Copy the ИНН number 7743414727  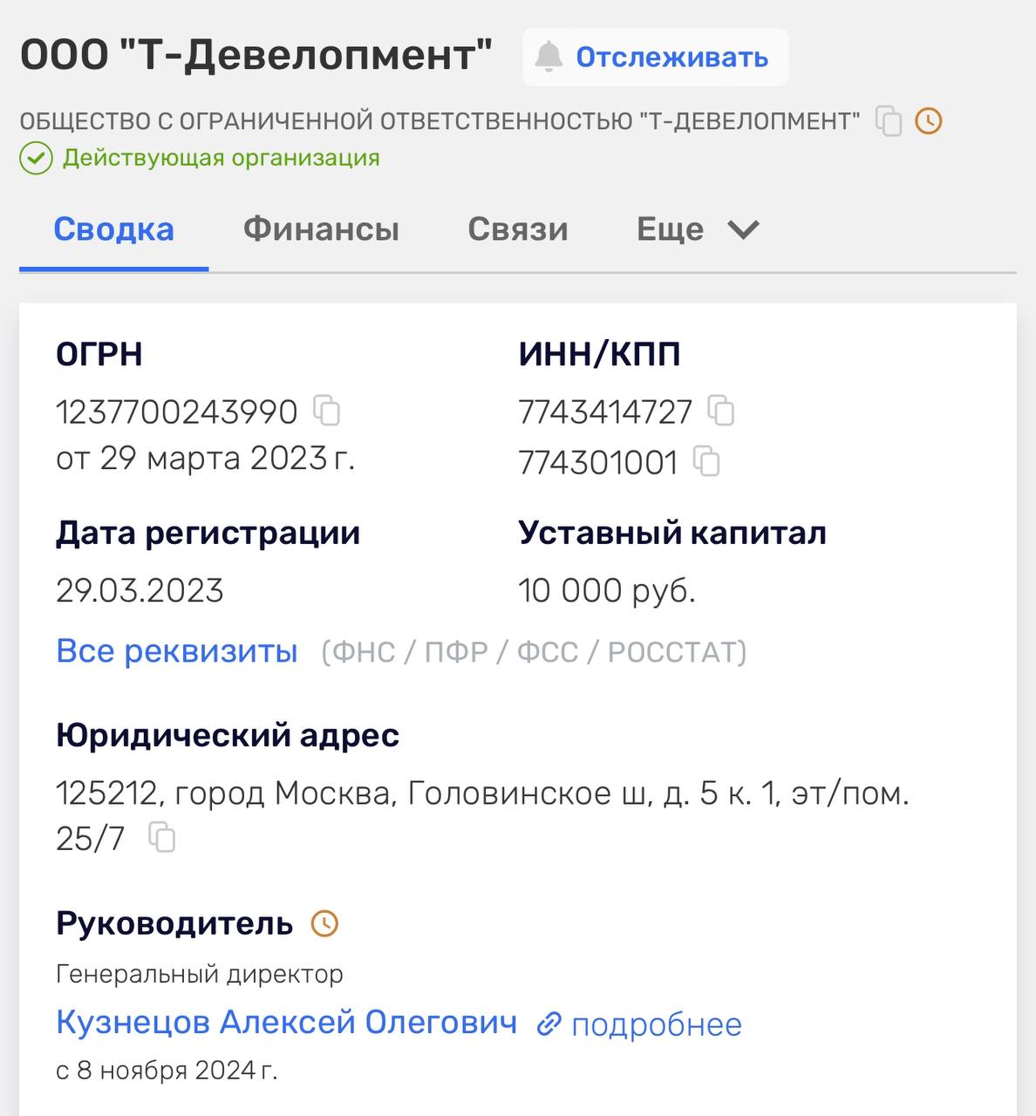[x=721, y=411]
